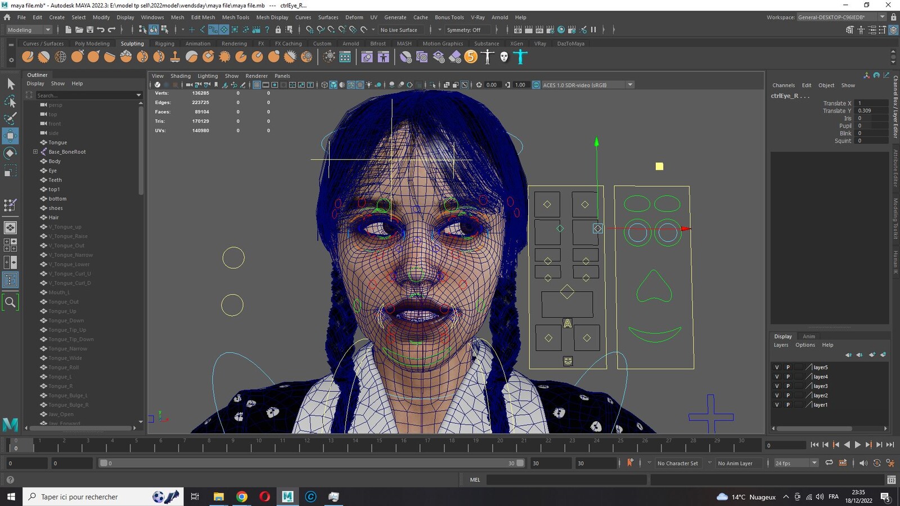Select the Rotate tool in the toolbox

pos(10,153)
